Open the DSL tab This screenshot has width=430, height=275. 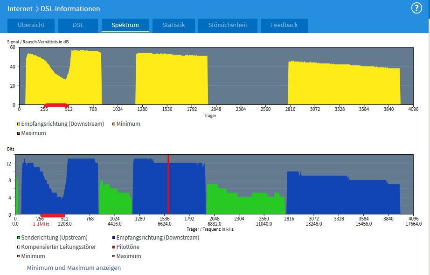[x=78, y=25]
